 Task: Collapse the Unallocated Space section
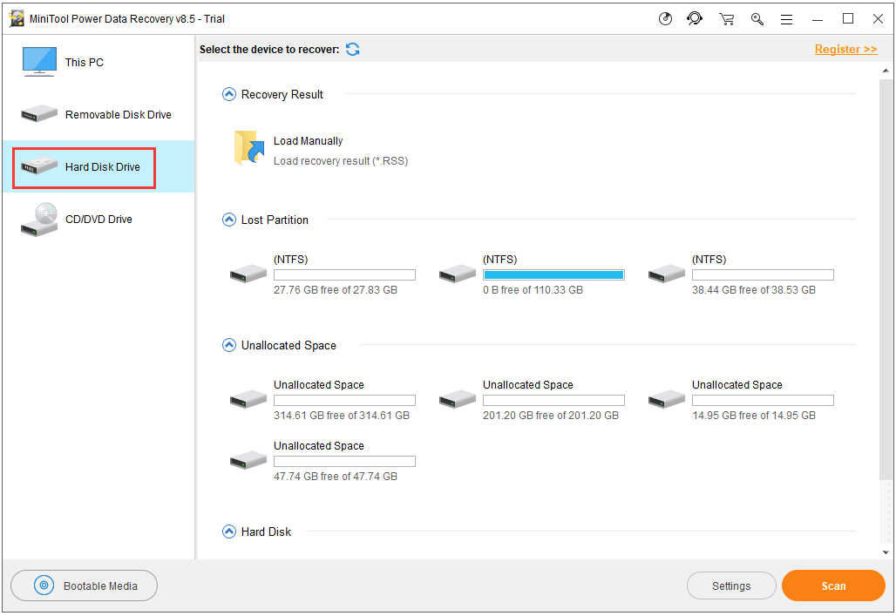228,345
